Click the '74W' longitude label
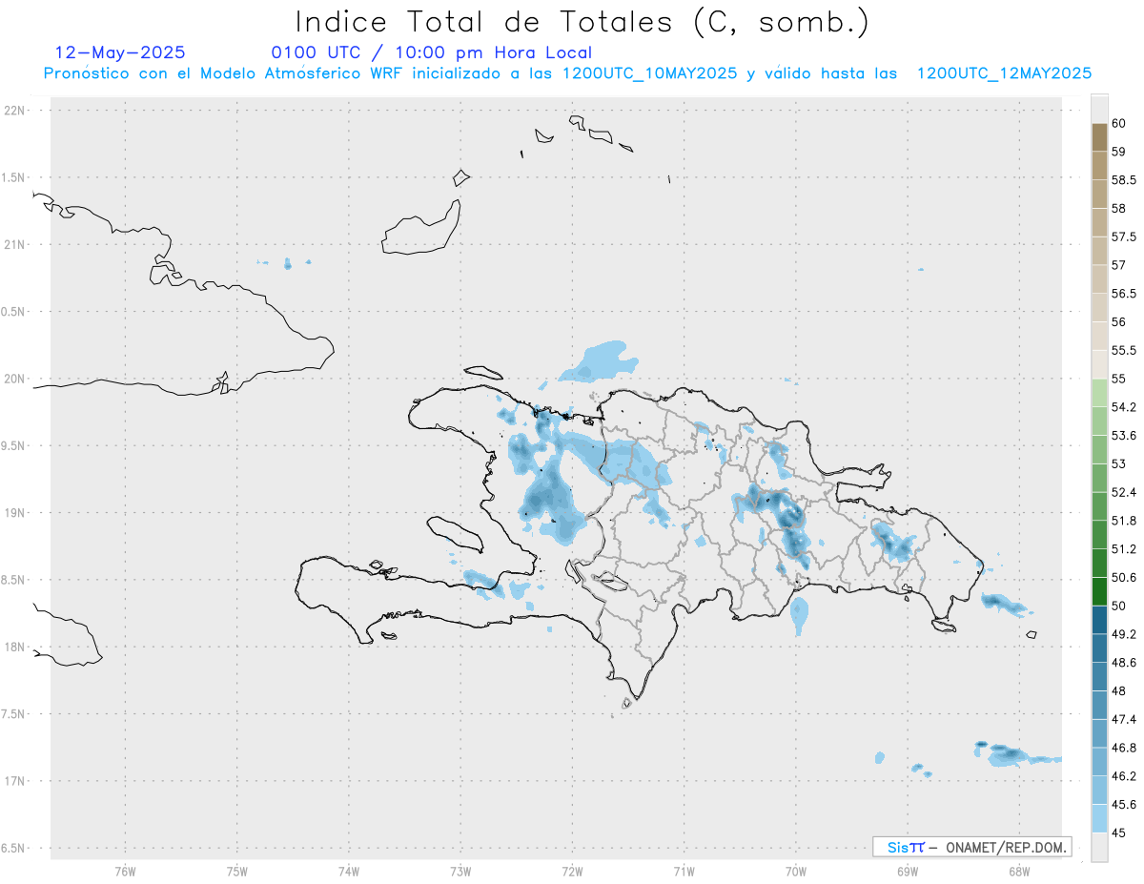The image size is (1144, 884). click(x=349, y=873)
